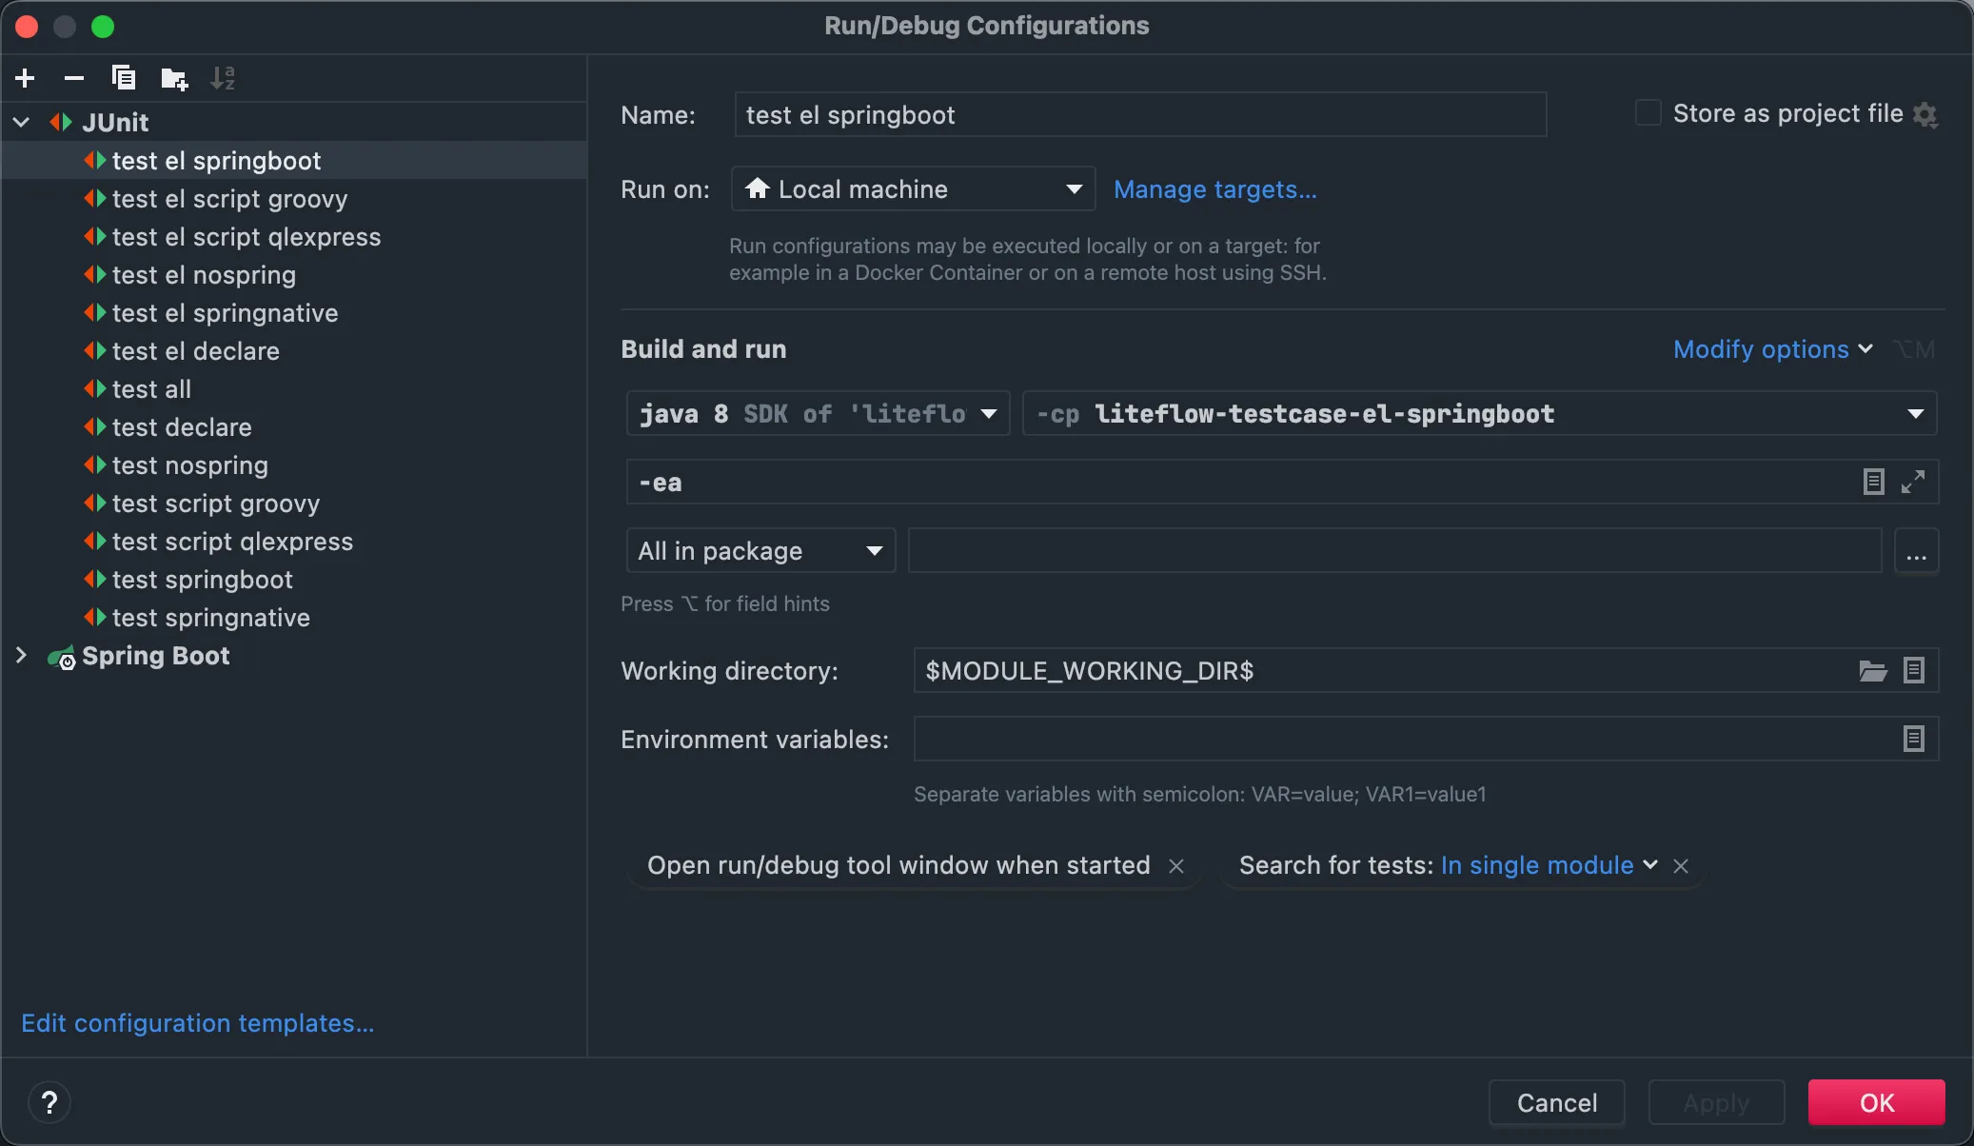Select test el script groovy configuration
The image size is (1974, 1146).
[x=230, y=198]
